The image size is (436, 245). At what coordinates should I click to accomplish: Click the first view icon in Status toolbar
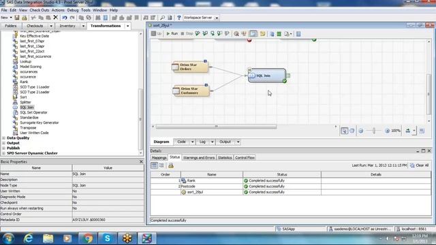pyautogui.click(x=154, y=165)
